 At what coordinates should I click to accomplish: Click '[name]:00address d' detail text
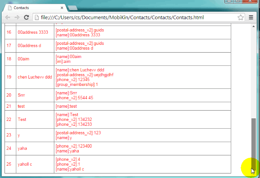74,48
